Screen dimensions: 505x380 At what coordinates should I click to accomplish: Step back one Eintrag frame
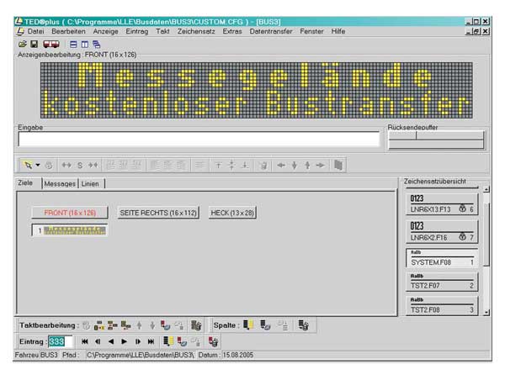pyautogui.click(x=98, y=341)
